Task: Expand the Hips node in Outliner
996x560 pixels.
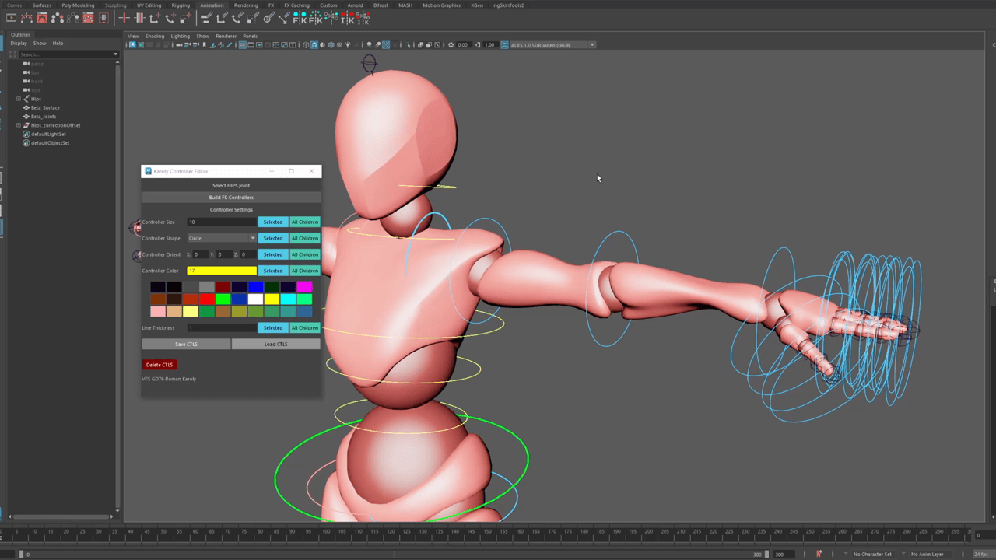Action: click(19, 99)
